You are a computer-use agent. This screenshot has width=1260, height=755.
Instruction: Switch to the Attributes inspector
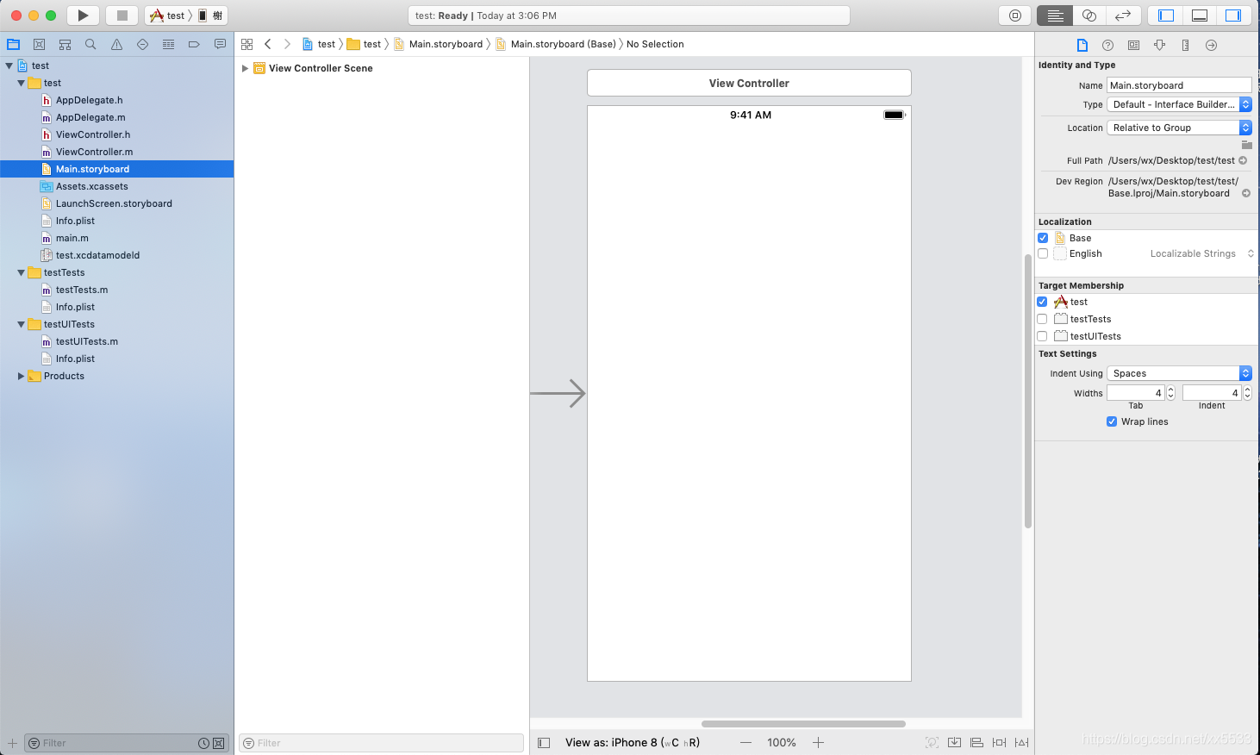(1160, 45)
